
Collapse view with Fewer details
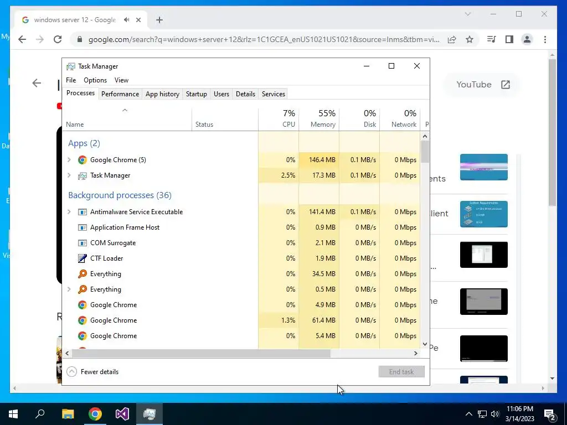coord(92,371)
